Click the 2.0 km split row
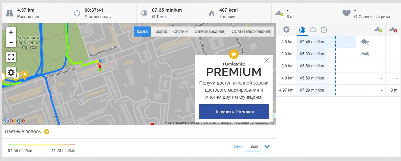 pos(338,54)
